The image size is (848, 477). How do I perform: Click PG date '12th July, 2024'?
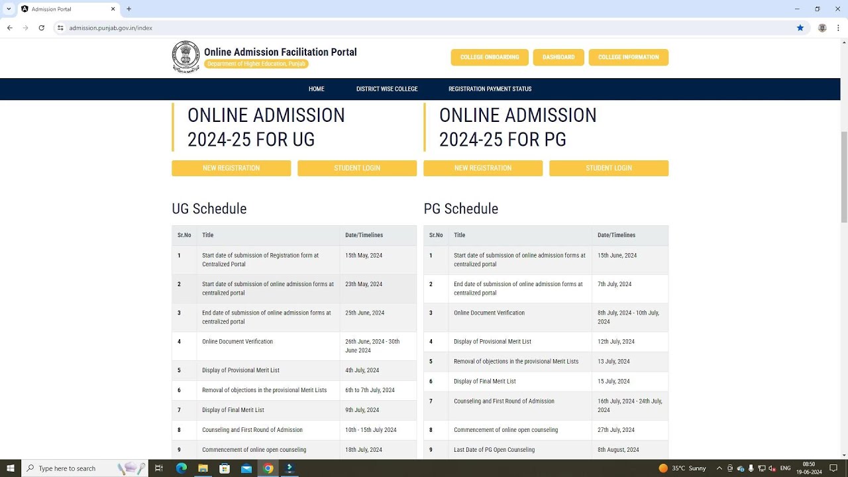click(x=616, y=342)
